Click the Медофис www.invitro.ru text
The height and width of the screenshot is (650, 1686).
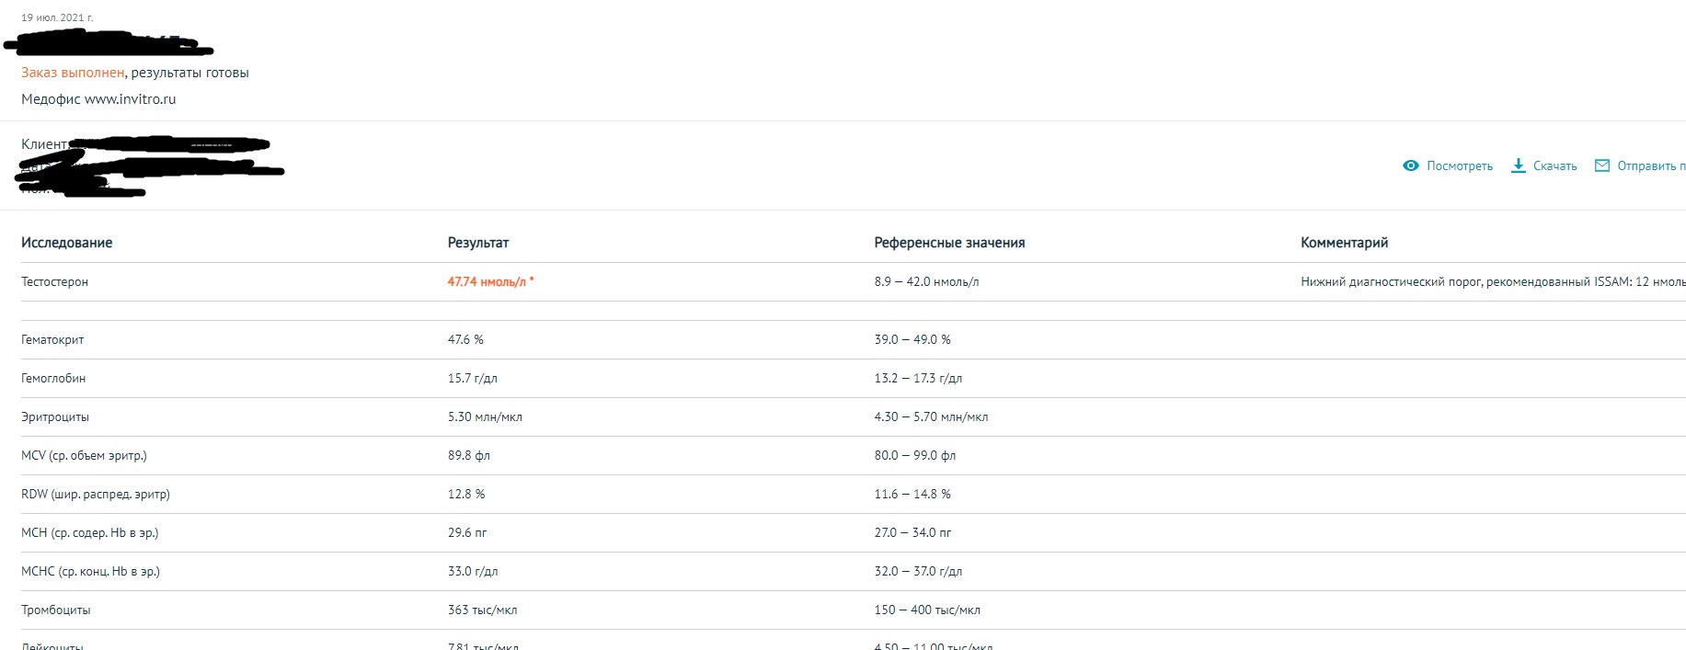pos(98,99)
